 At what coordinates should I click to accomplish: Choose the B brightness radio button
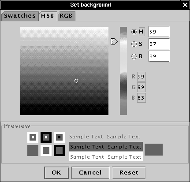[134, 56]
